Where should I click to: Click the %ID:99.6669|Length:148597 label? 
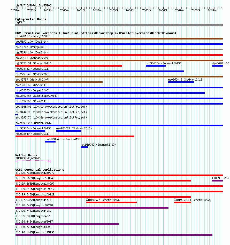pos(35,184)
